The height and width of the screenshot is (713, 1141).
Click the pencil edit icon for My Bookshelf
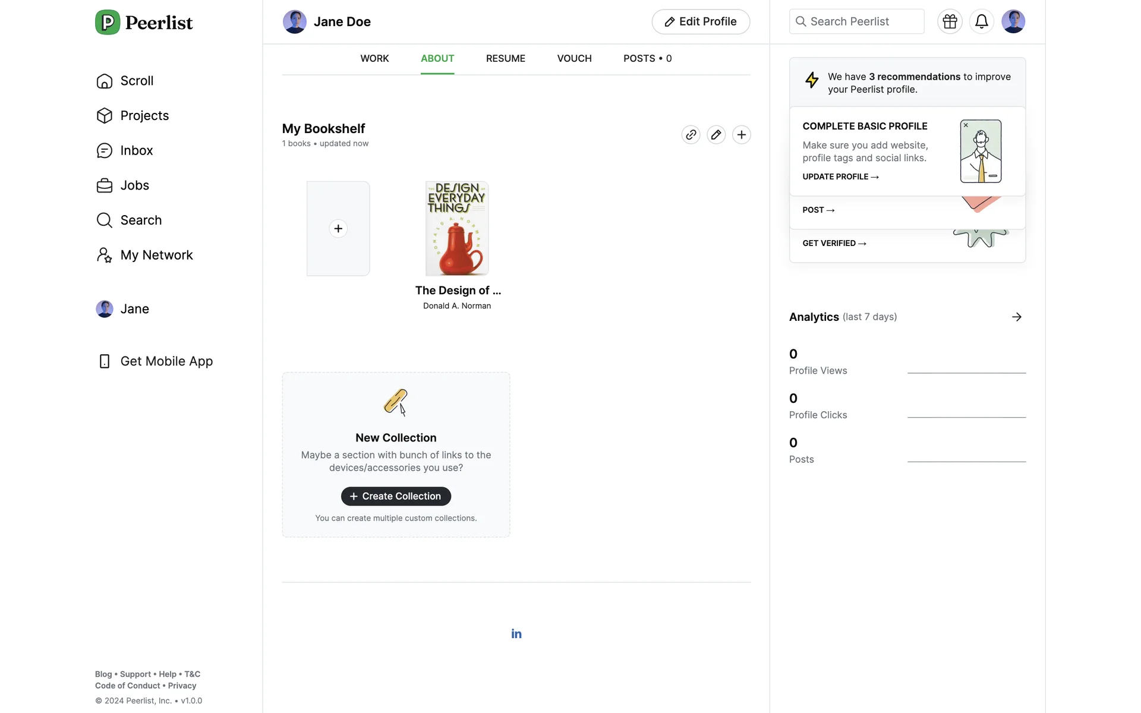click(716, 135)
